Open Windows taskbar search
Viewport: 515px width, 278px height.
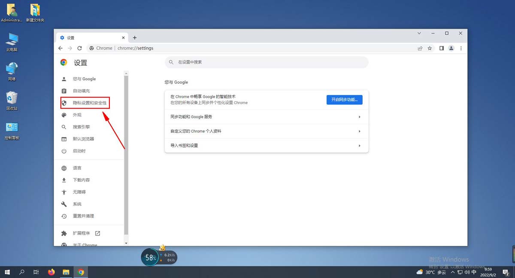coord(22,272)
